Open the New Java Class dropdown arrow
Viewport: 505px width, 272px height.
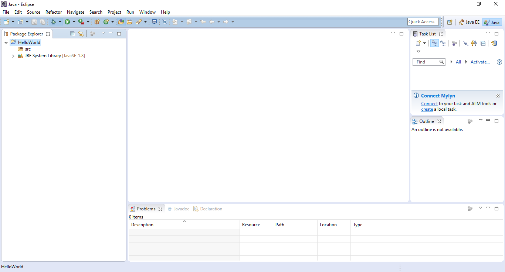tap(113, 22)
